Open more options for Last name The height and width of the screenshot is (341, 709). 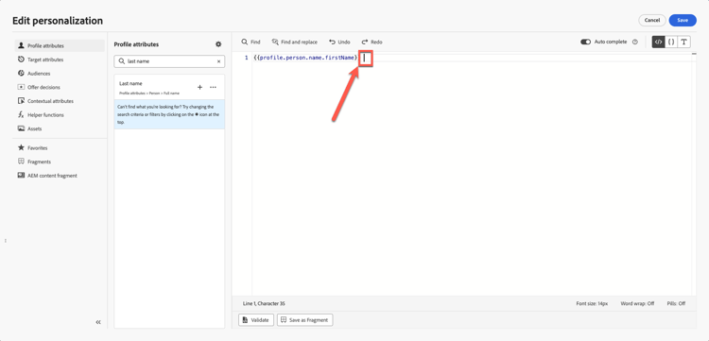(x=213, y=87)
